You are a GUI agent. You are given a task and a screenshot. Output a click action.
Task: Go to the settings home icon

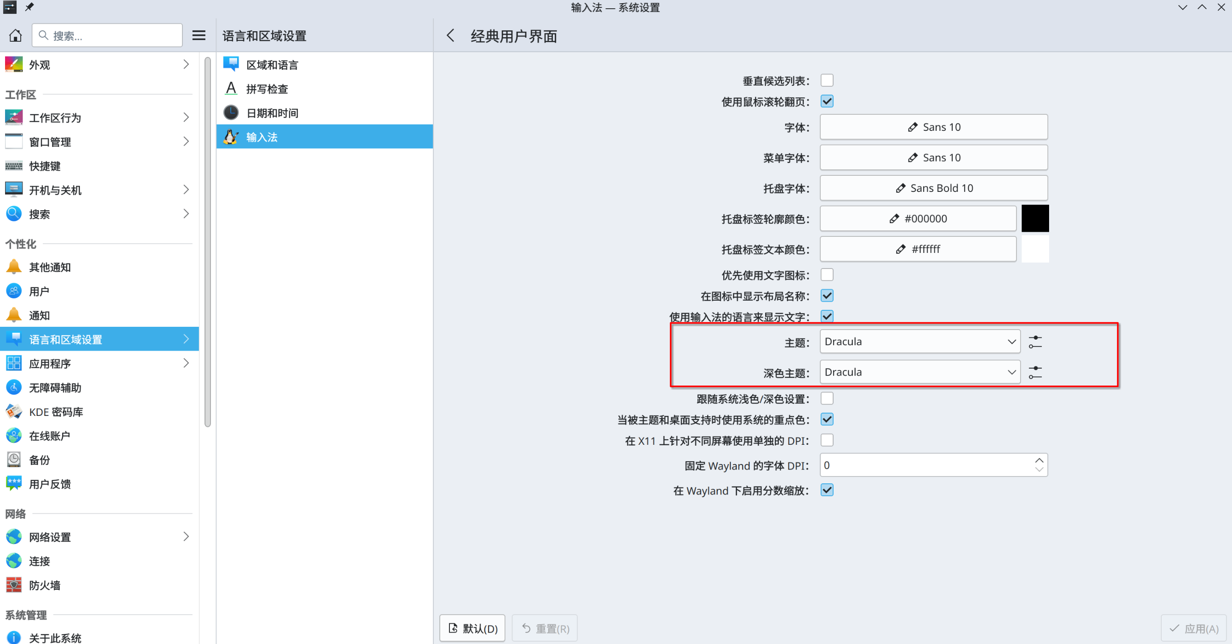[x=15, y=35]
